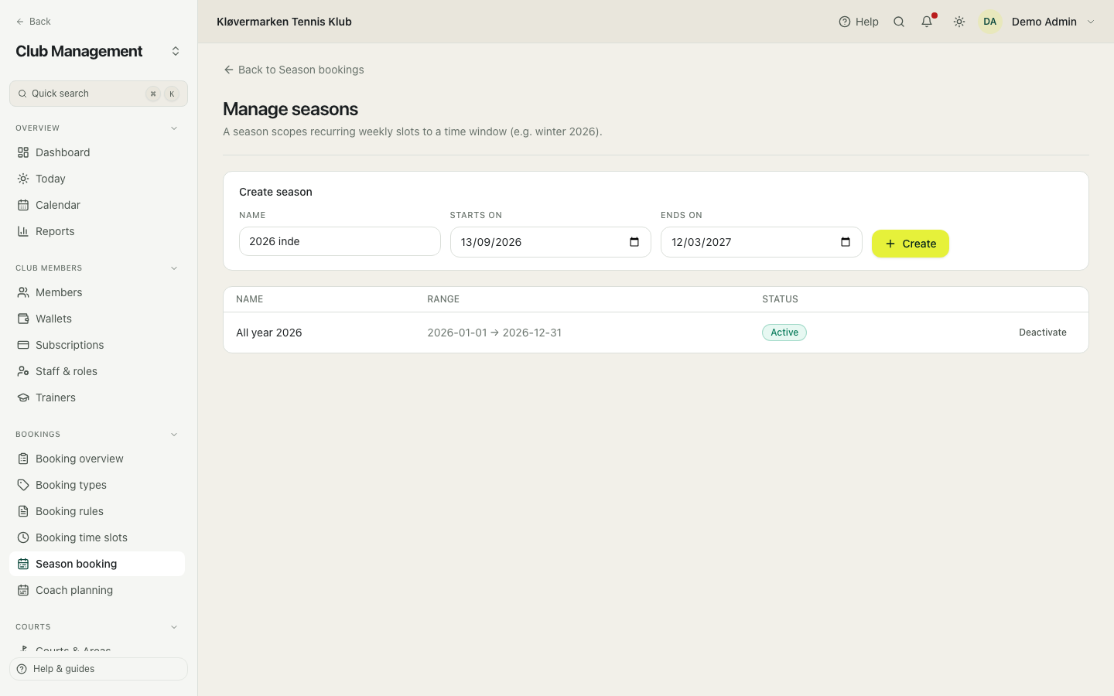1114x696 pixels.
Task: Click range 2026-01-01 → 2026-12-31
Action: coord(494,333)
